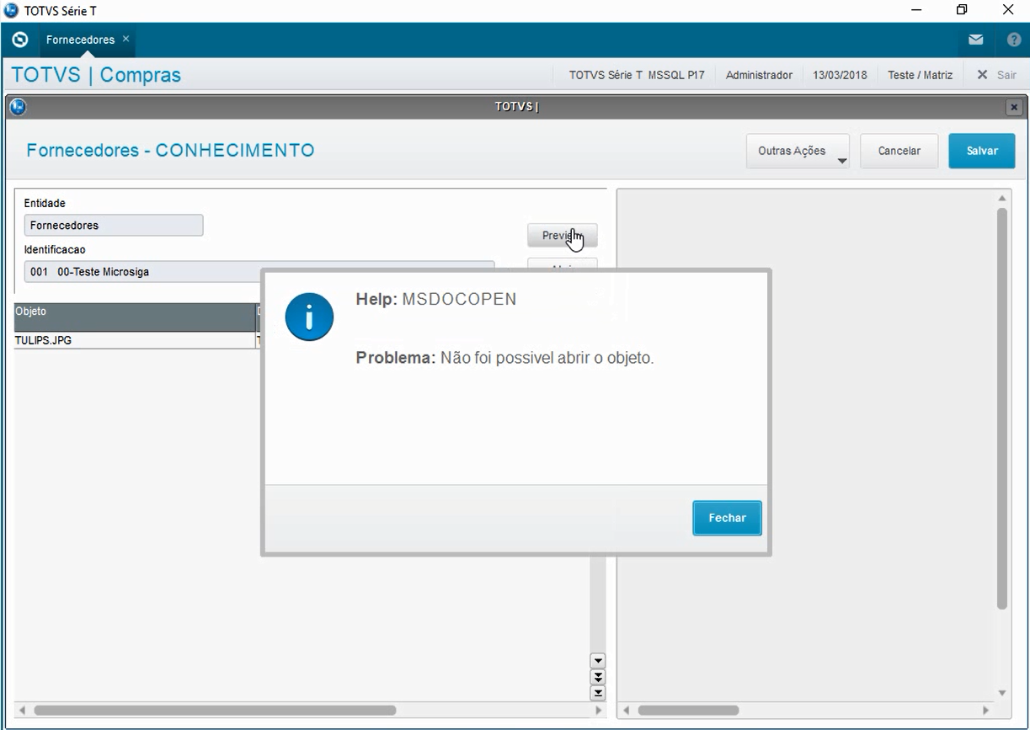Click the Salvar button
The image size is (1030, 730).
click(982, 151)
